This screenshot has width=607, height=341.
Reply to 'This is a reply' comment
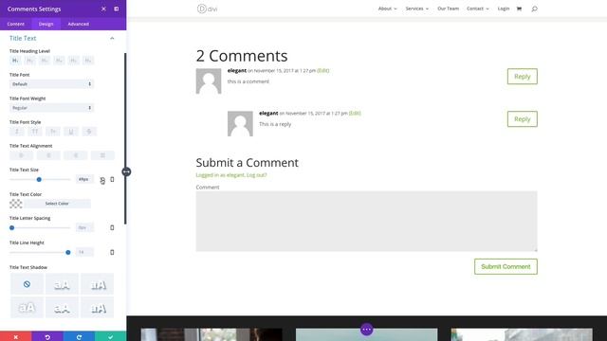coord(523,119)
